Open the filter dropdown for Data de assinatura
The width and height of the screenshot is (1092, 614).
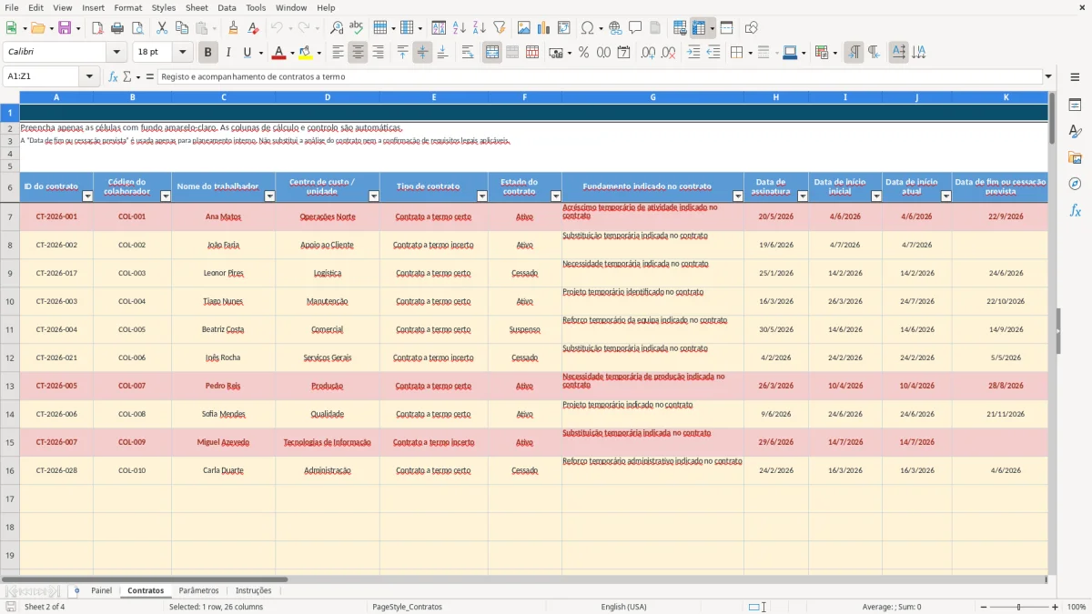(x=803, y=196)
